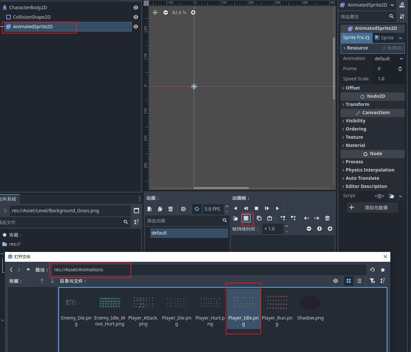Viewport: 411px width, 352px height.
Task: Click paste frame icon
Action: [x=270, y=218]
